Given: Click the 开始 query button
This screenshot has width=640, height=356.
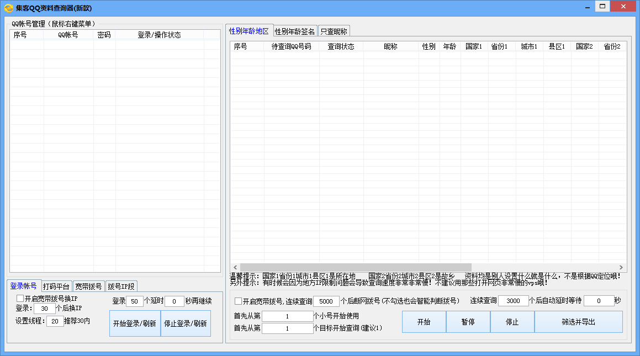Looking at the screenshot, I should click(424, 322).
